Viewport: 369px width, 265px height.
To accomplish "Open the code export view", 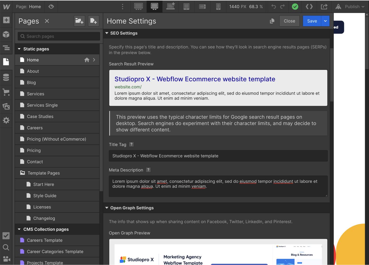I will tap(309, 7).
